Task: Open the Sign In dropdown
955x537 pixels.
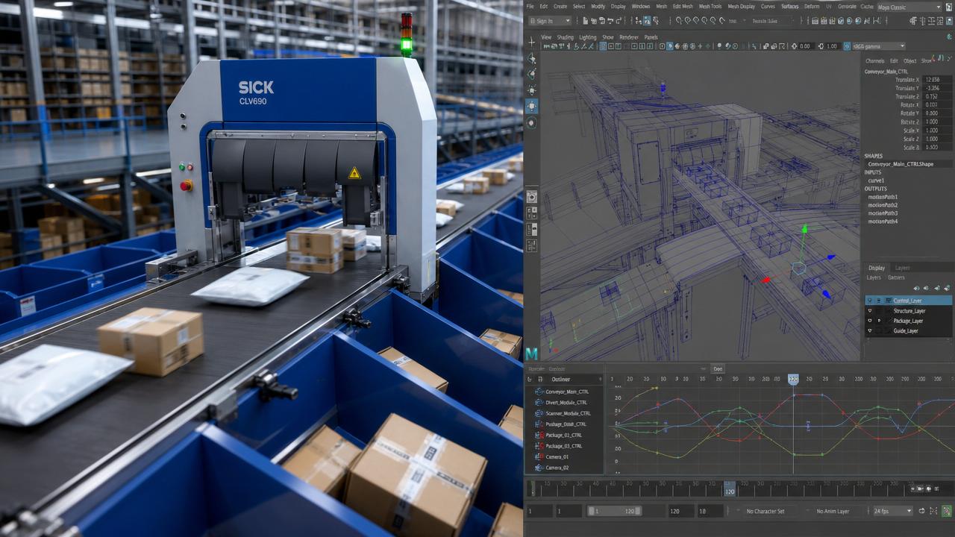Action: coord(549,21)
